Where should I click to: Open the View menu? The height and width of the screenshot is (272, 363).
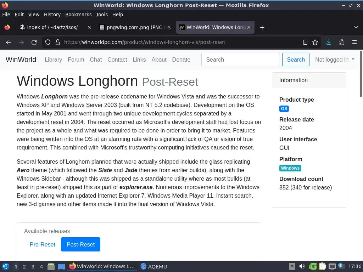click(x=34, y=15)
